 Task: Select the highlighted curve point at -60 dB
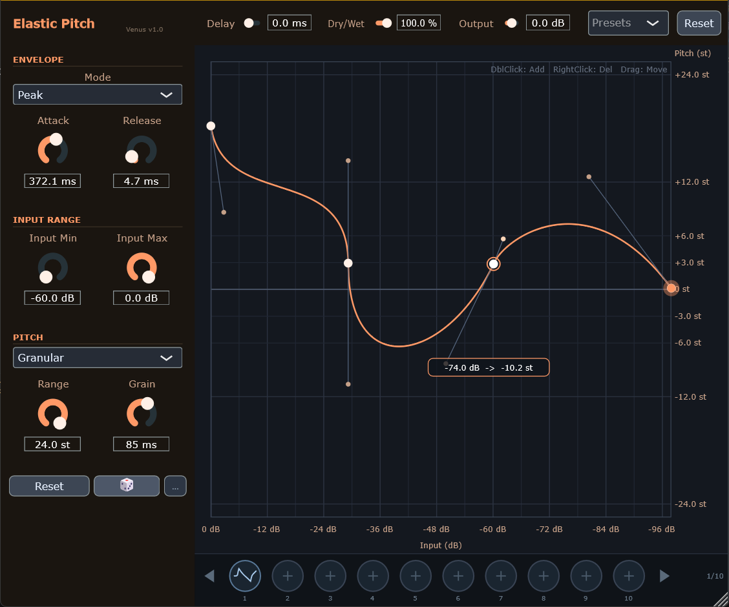493,264
